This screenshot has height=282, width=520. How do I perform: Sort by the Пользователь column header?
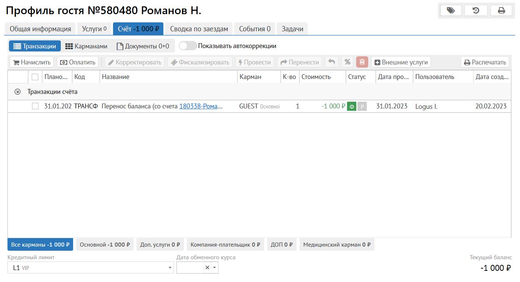pyautogui.click(x=443, y=77)
